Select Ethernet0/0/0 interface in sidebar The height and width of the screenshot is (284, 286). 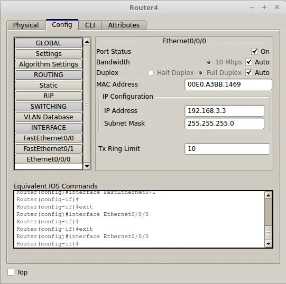coord(49,159)
